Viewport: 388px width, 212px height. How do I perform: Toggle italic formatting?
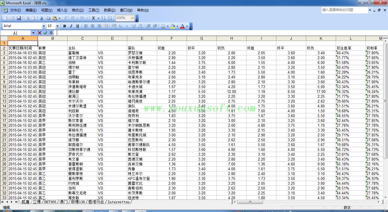[x=71, y=26]
